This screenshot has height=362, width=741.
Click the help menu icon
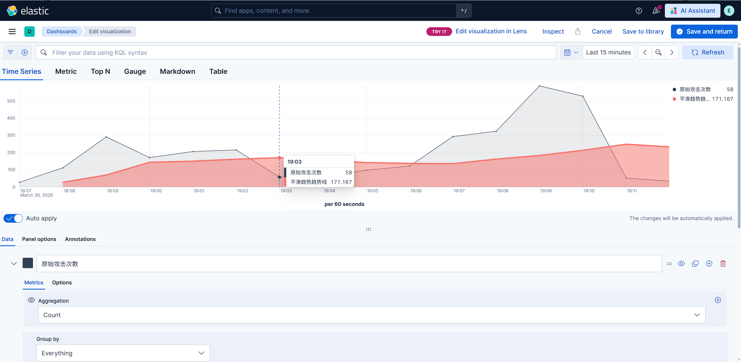[x=639, y=11]
